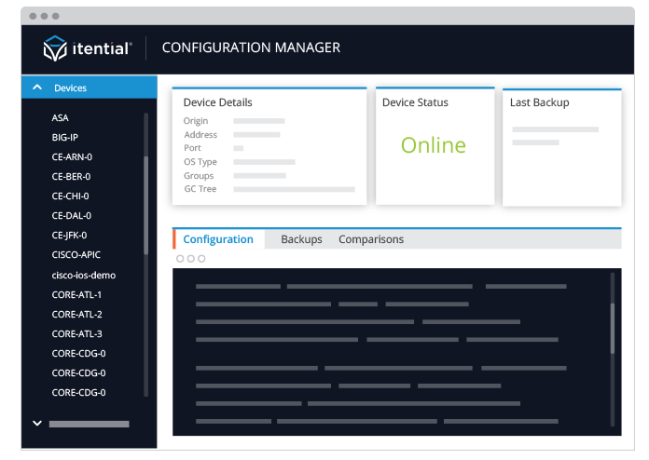
Task: Click the OS Type field label
Action: pyautogui.click(x=200, y=162)
